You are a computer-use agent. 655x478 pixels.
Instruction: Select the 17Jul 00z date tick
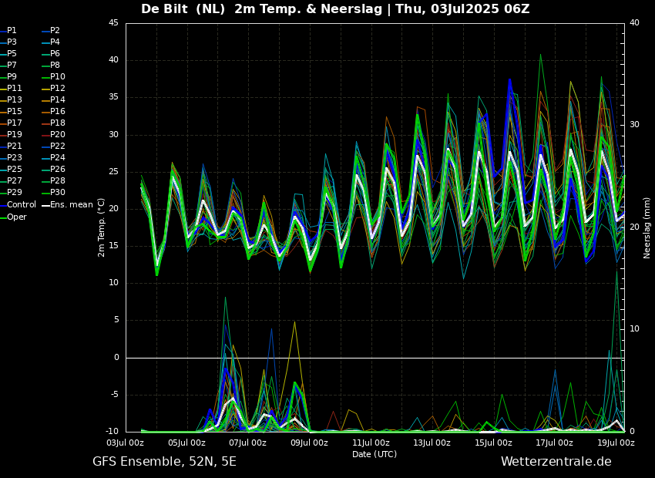click(x=554, y=443)
